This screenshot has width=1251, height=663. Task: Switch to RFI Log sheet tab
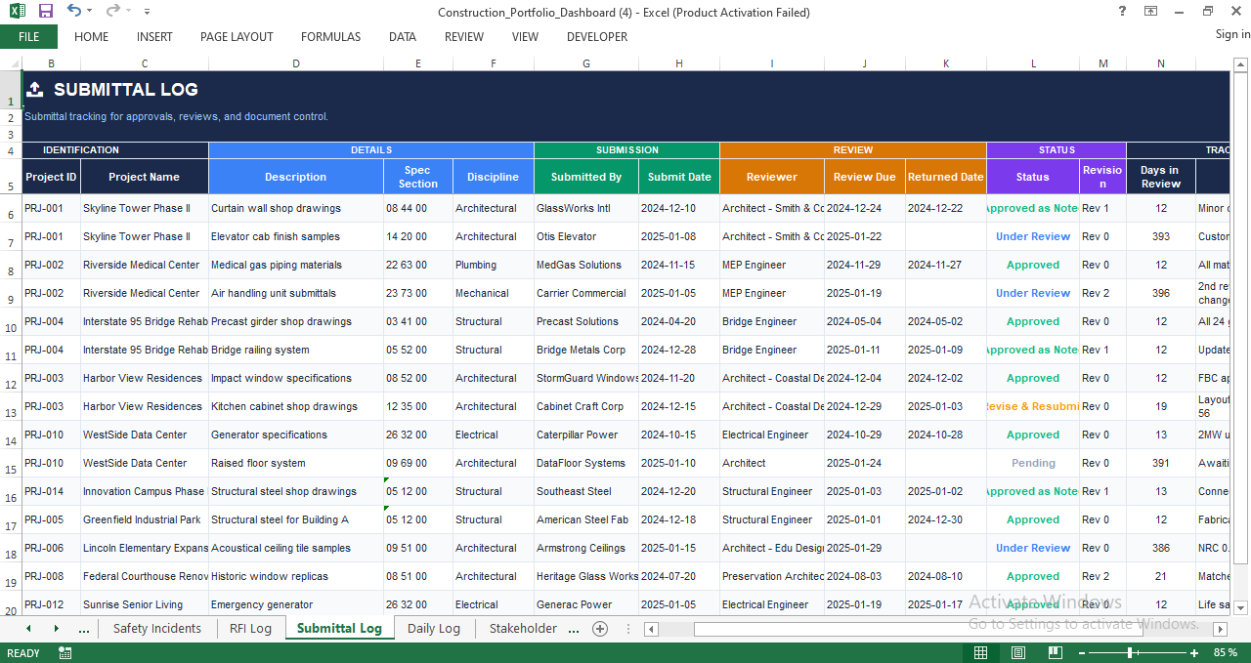tap(250, 629)
